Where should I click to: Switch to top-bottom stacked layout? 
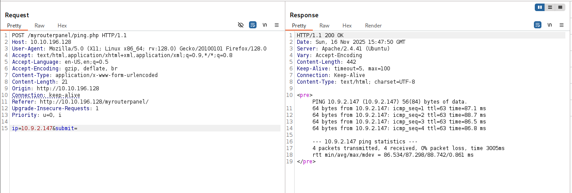point(550,7)
